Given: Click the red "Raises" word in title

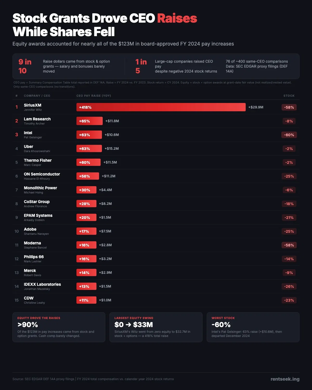Looking at the screenshot, I should (177, 18).
